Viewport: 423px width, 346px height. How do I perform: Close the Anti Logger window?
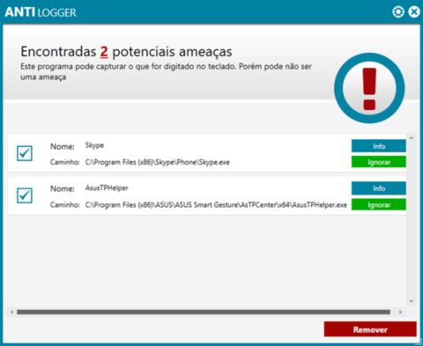[414, 12]
